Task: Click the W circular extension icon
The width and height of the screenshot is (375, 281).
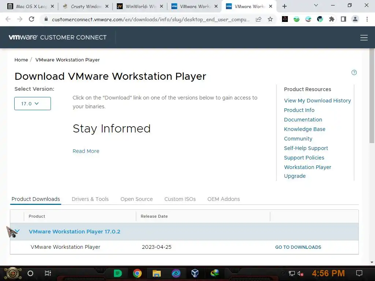Action: point(320,19)
